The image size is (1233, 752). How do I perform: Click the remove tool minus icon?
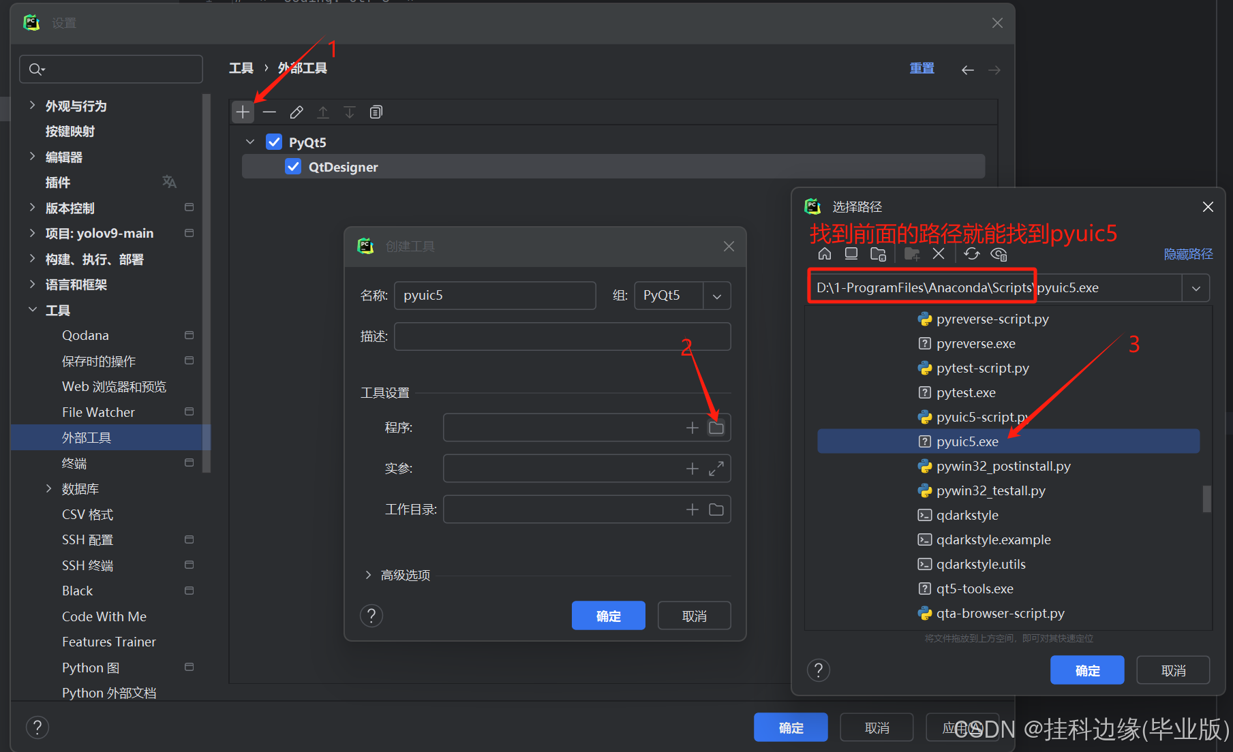click(x=269, y=112)
